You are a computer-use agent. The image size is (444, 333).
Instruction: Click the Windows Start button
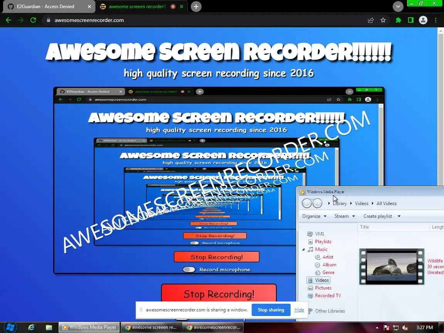click(x=10, y=327)
